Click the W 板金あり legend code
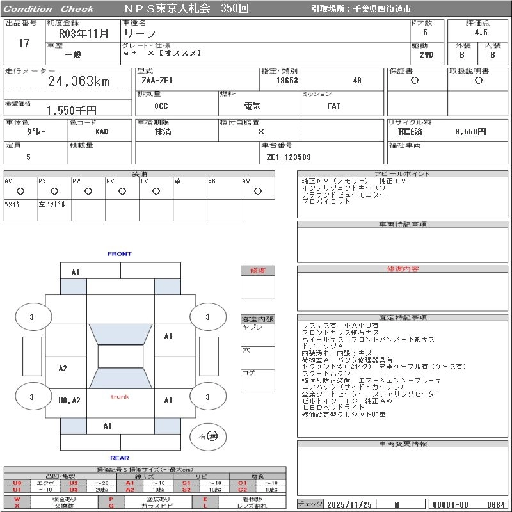512x512 pixels. point(17,499)
